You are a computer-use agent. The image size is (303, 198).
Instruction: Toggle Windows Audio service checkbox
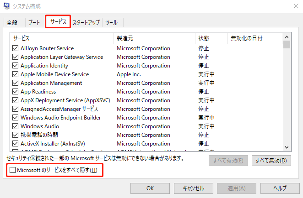pos(16,126)
